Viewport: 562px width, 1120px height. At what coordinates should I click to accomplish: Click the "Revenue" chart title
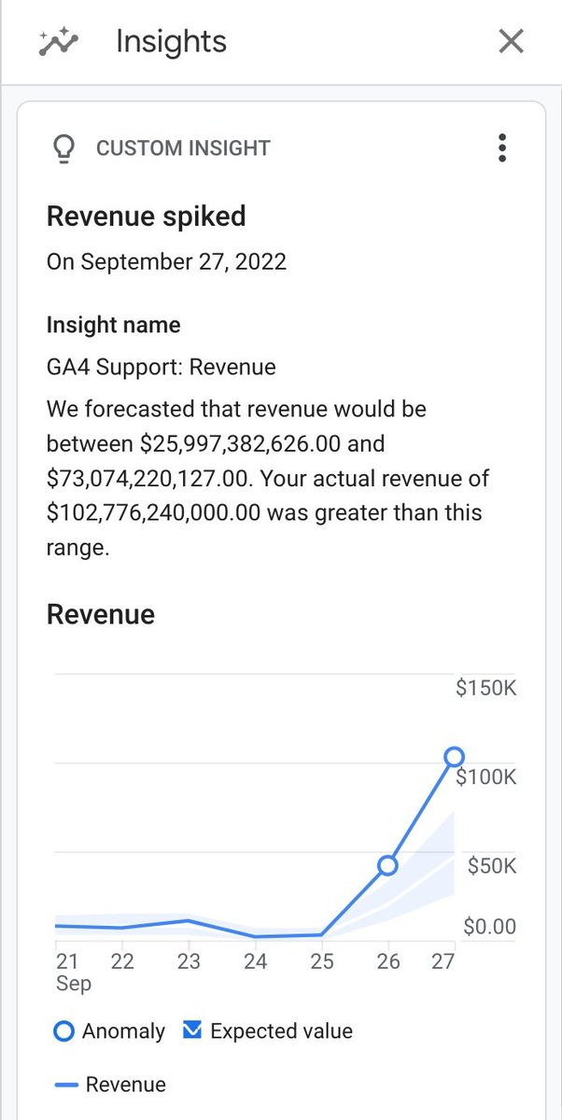tap(101, 614)
